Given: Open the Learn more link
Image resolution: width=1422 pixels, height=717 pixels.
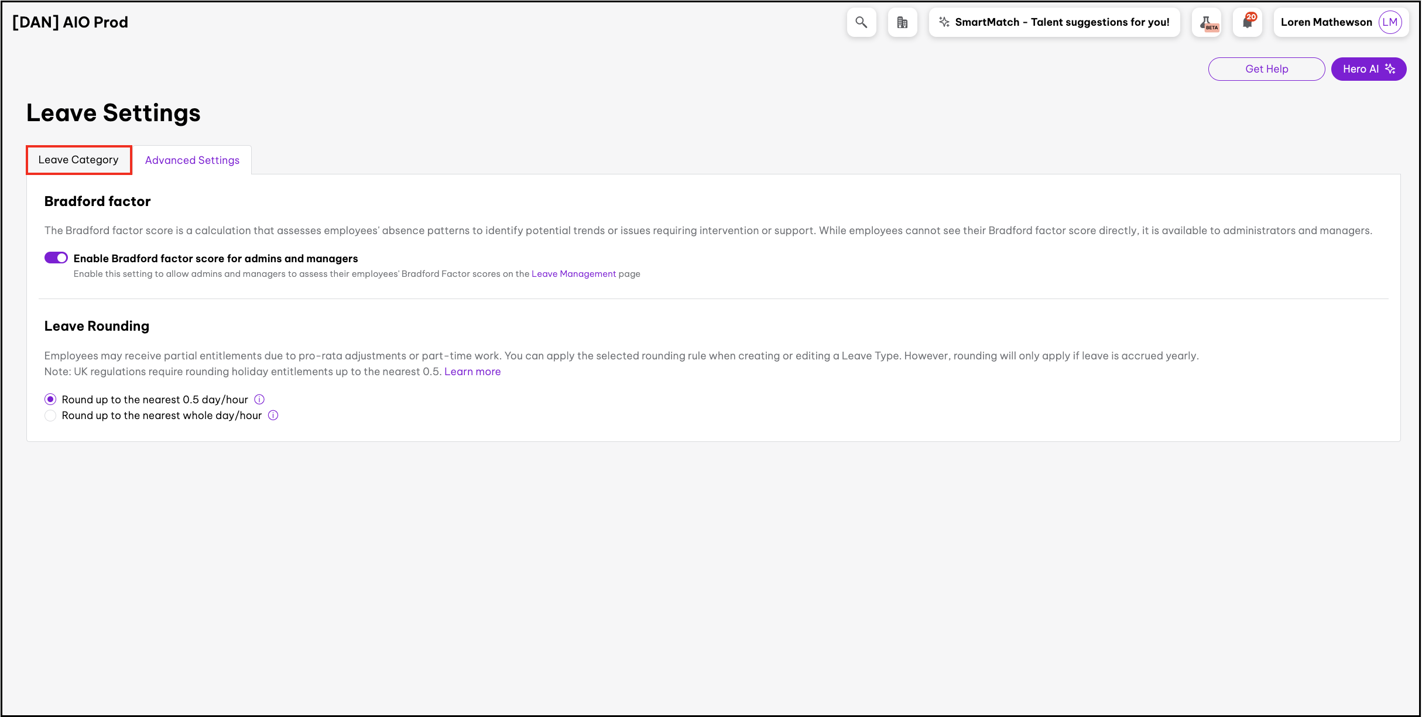Looking at the screenshot, I should tap(472, 372).
